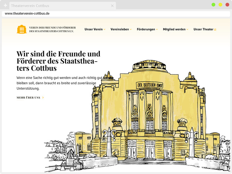Open a new tab with the plus icon
The width and height of the screenshot is (232, 174).
click(x=5, y=6)
